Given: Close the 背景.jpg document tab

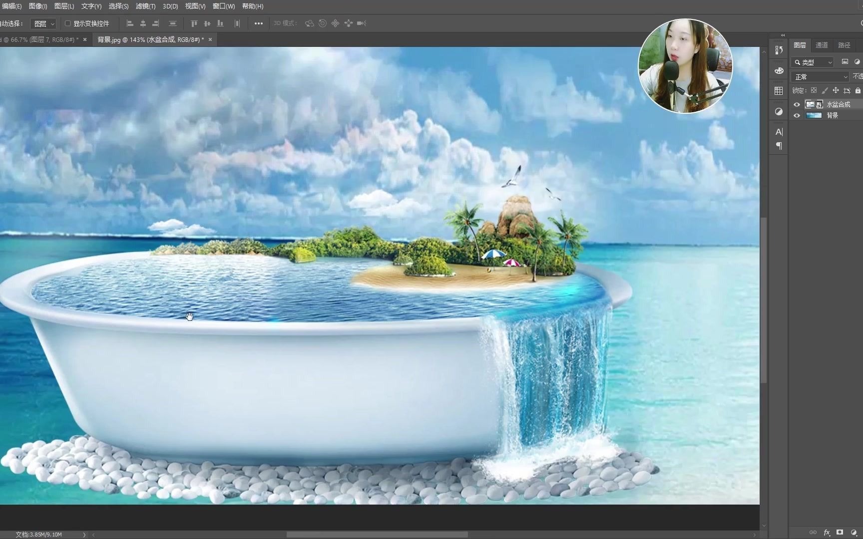Looking at the screenshot, I should click(210, 39).
